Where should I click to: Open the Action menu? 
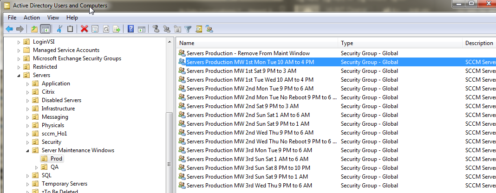32,18
